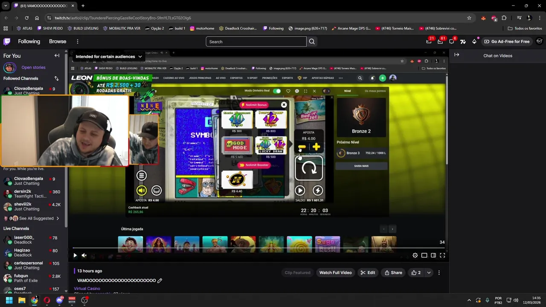Play the clip
The width and height of the screenshot is (546, 307).
coord(75,255)
